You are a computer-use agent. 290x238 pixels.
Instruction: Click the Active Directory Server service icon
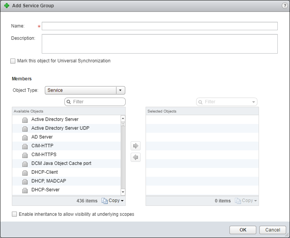coord(25,120)
